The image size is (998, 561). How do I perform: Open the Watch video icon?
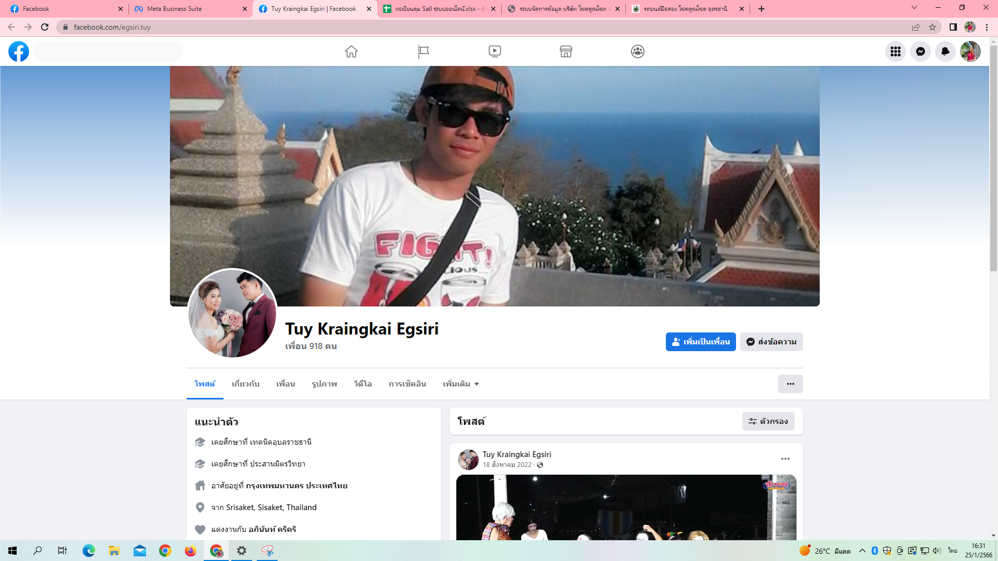(x=495, y=51)
